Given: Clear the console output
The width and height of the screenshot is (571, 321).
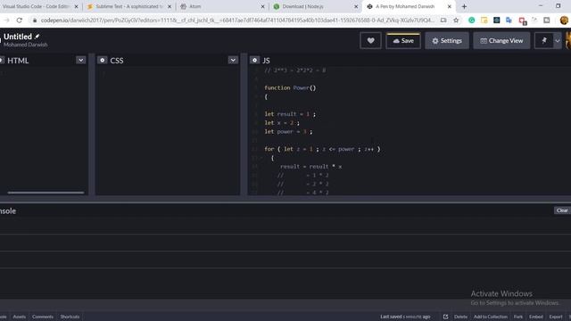Looking at the screenshot, I should coord(562,210).
